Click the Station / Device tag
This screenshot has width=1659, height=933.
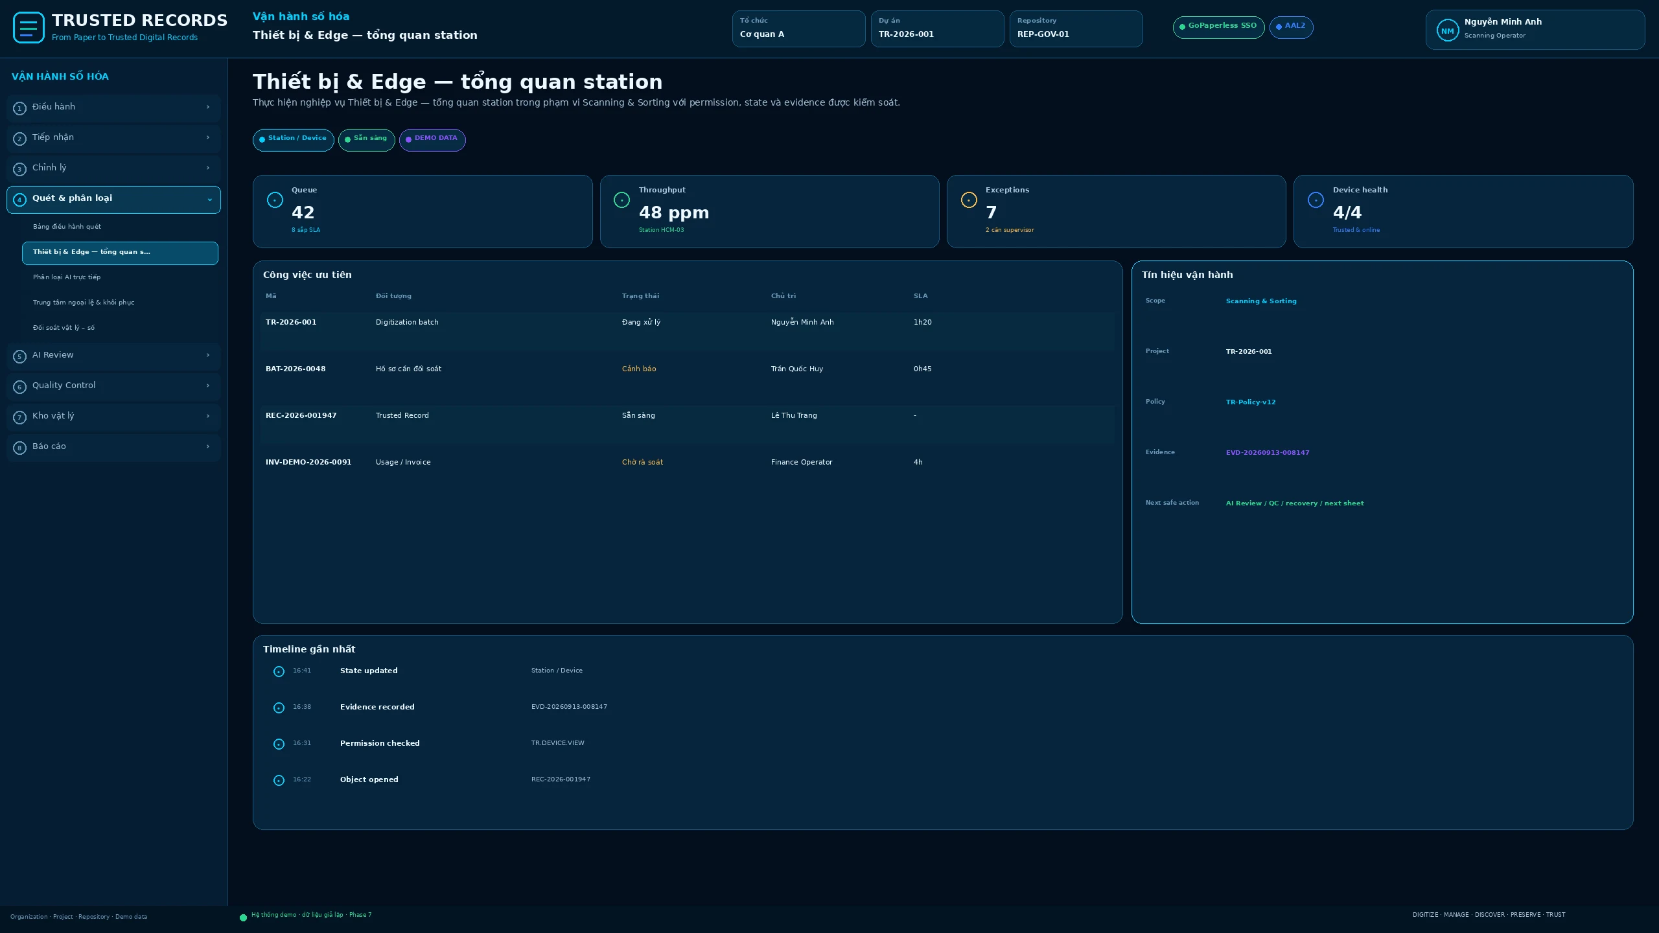pos(293,139)
